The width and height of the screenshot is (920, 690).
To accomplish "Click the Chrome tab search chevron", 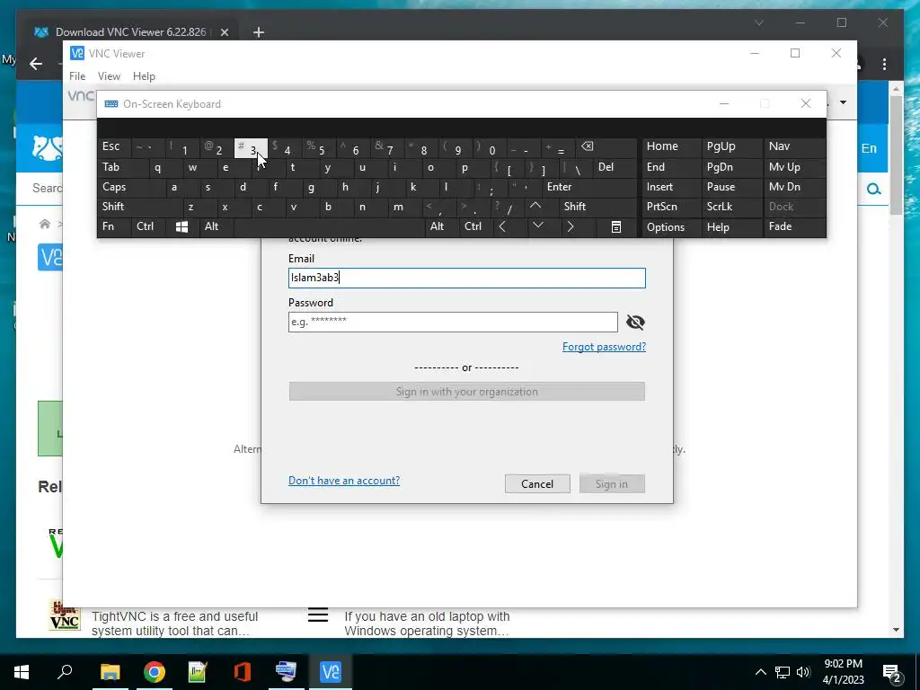I will (x=758, y=22).
